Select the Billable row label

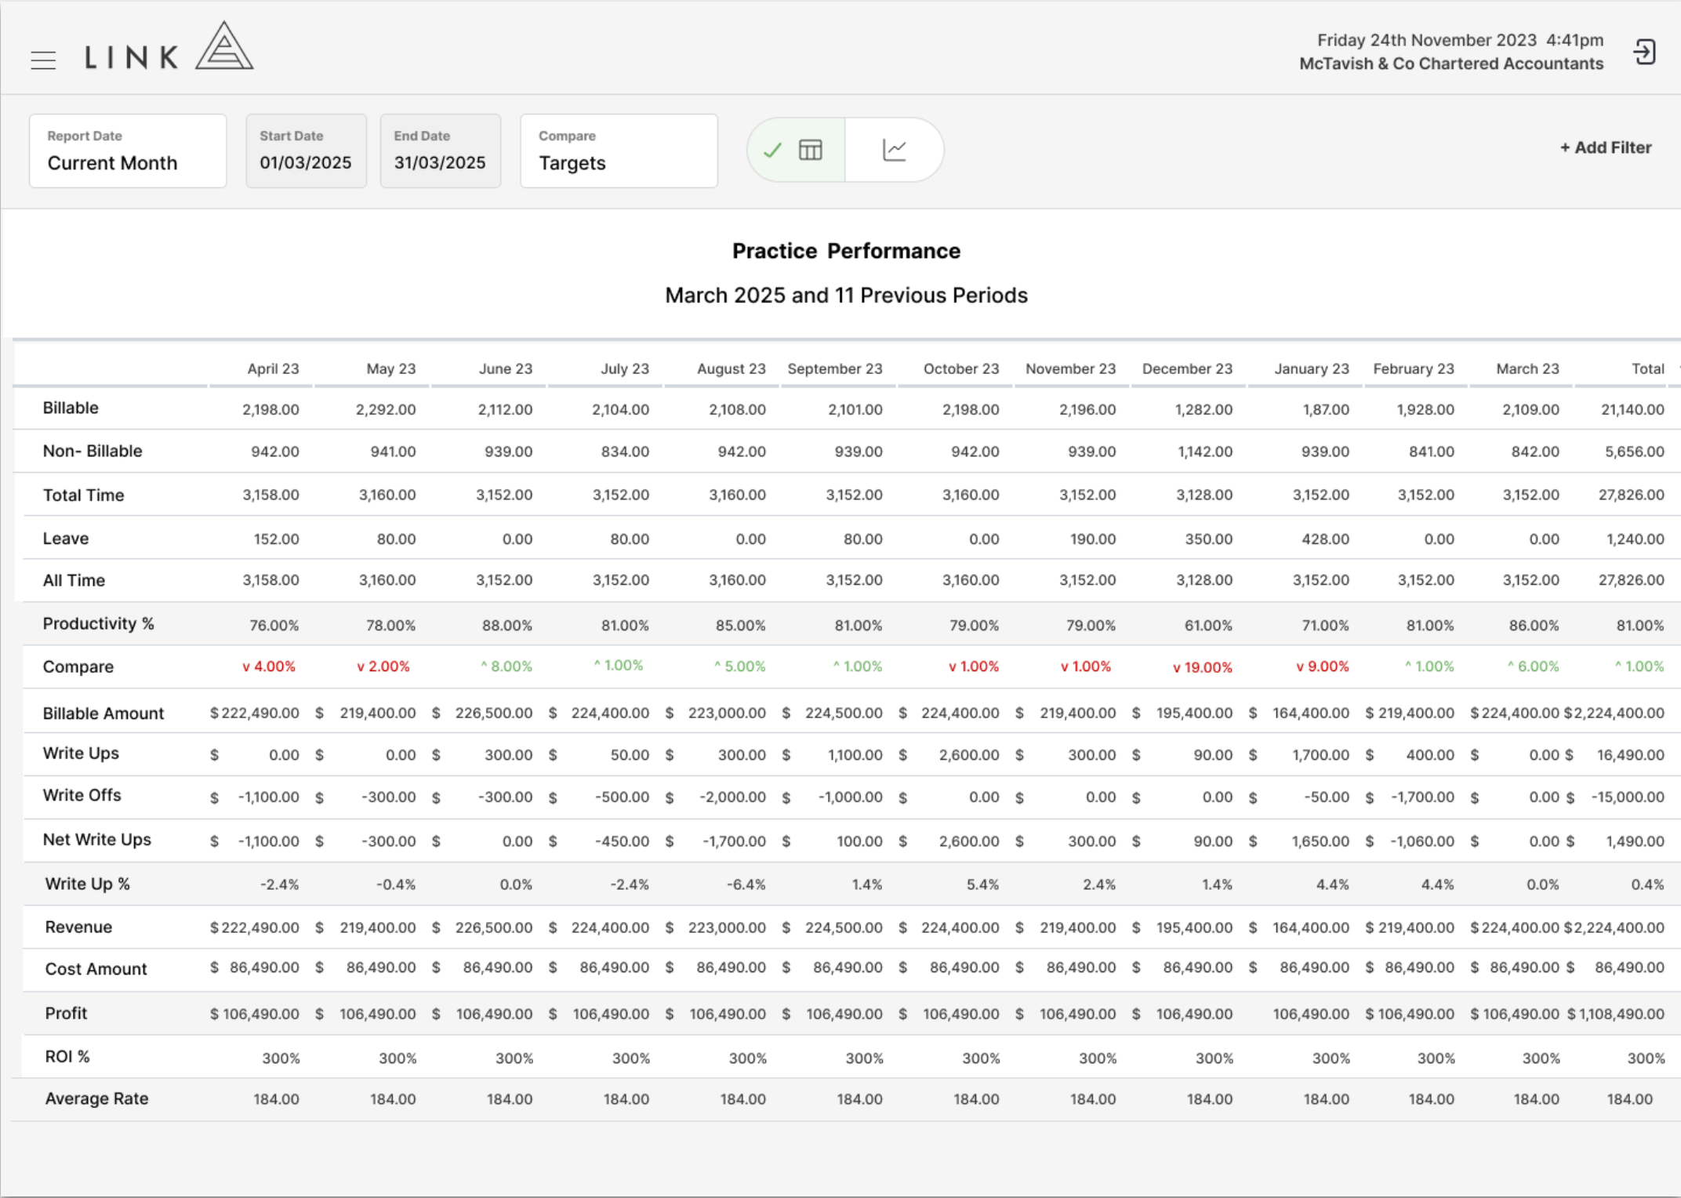pos(71,408)
